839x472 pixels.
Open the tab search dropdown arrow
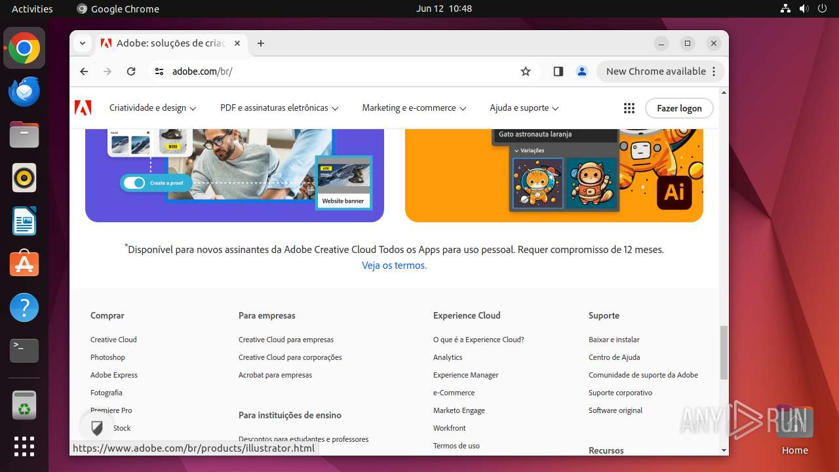pyautogui.click(x=83, y=43)
